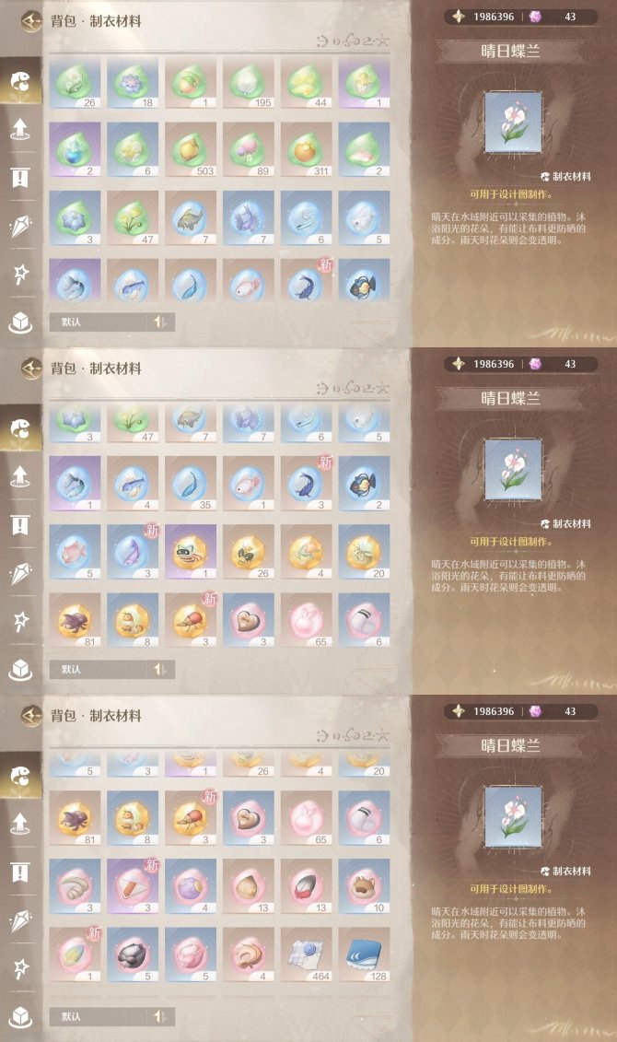Select the purple planet ball material with count 4
The image size is (617, 1042).
191,885
